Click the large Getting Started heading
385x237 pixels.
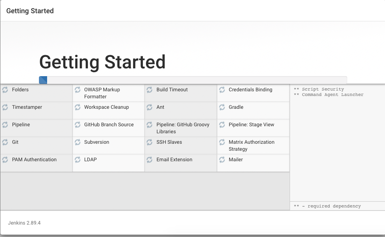click(102, 62)
